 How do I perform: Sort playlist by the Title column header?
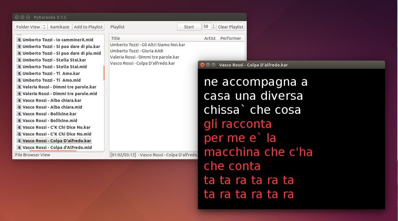(116, 38)
